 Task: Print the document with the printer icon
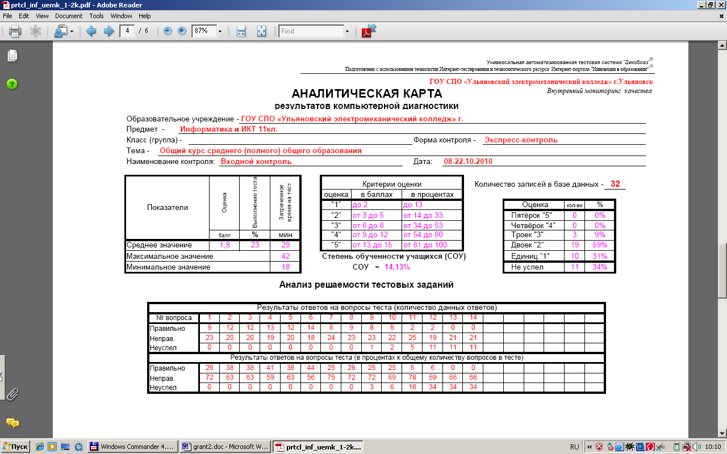click(14, 31)
